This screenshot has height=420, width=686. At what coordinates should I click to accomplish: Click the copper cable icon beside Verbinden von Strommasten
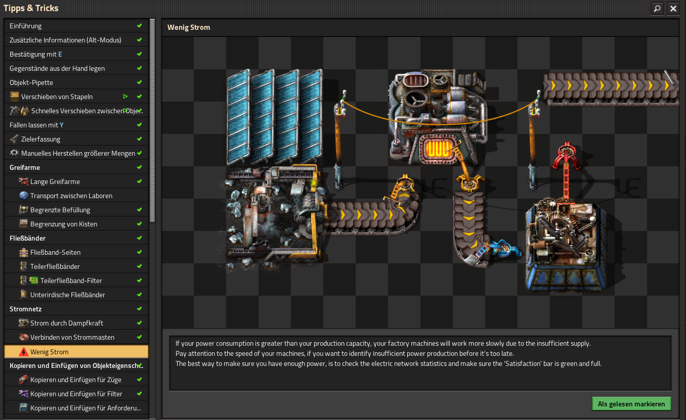(23, 337)
